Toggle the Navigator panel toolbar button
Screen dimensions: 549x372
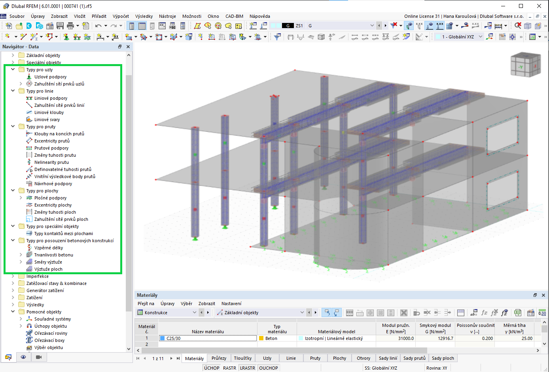tap(131, 26)
